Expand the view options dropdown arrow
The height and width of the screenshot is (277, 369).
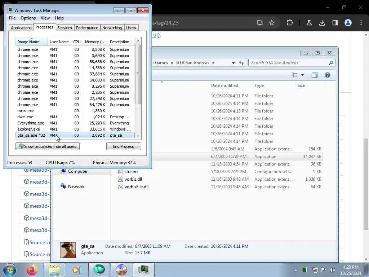tap(302, 75)
